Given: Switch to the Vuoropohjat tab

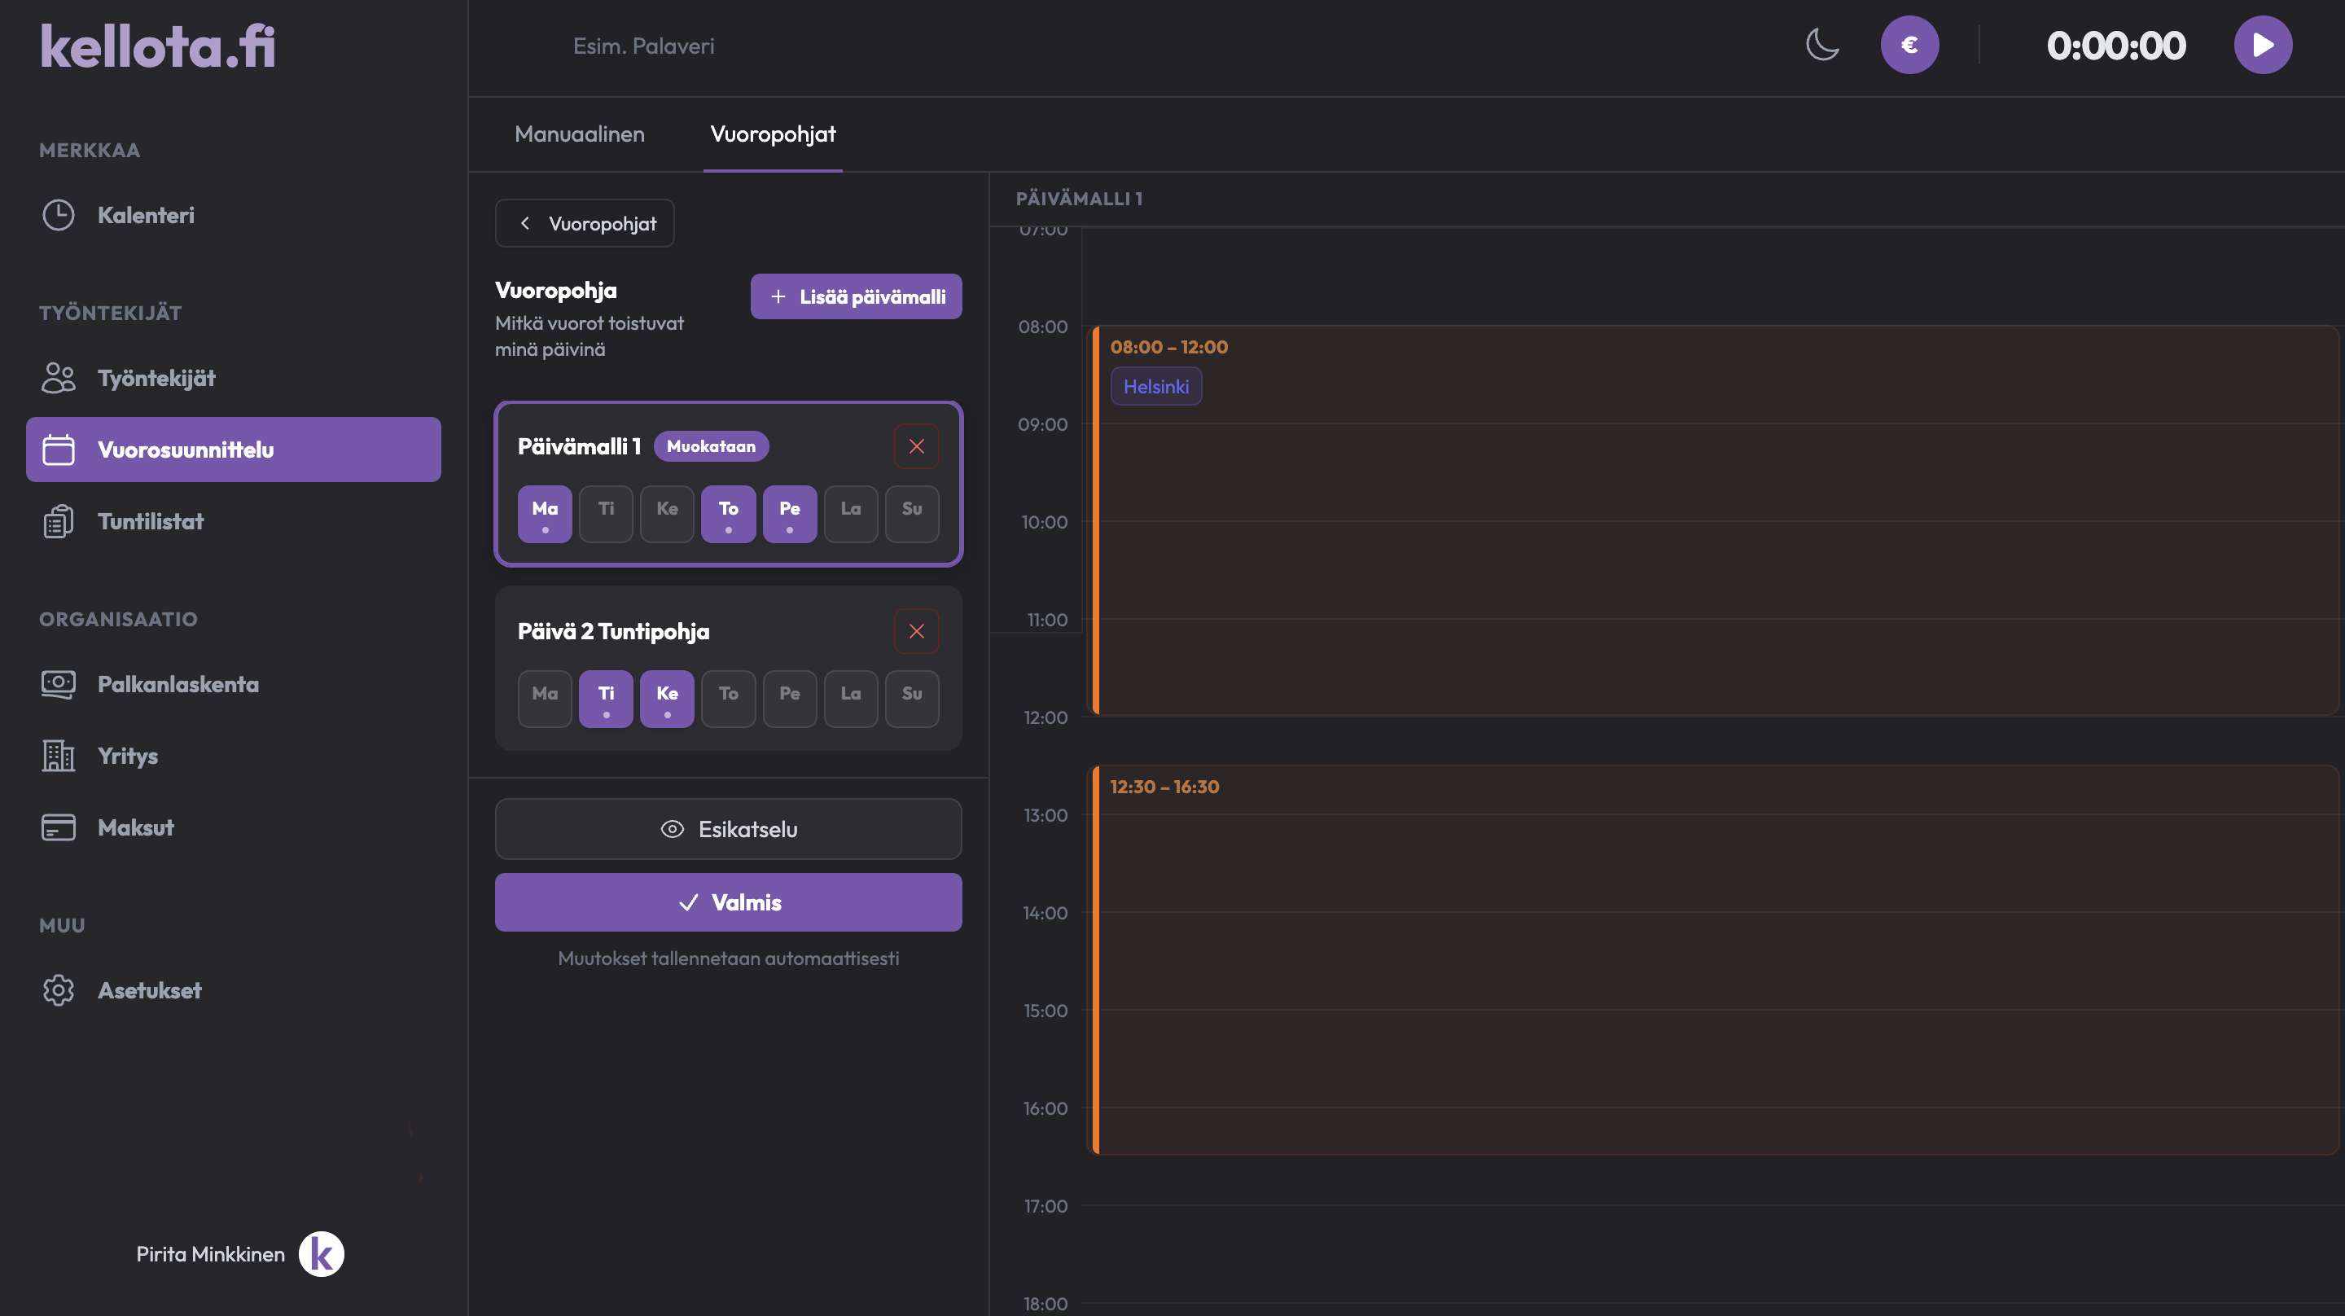Looking at the screenshot, I should 772,134.
